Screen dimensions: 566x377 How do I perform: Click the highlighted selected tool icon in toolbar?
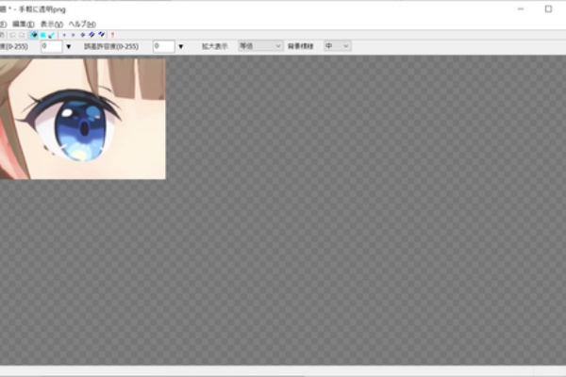click(x=34, y=34)
